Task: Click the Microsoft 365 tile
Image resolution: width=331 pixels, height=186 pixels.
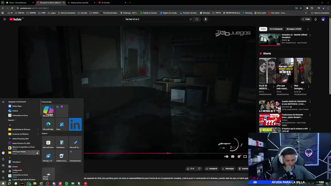Action: tap(48, 111)
